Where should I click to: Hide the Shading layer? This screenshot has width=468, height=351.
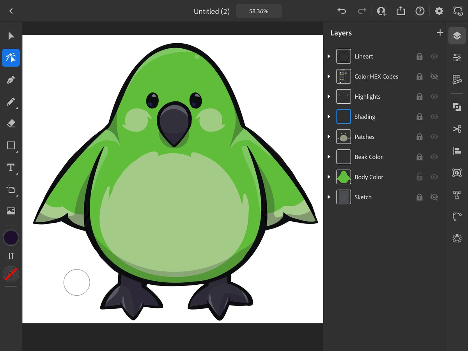[434, 117]
